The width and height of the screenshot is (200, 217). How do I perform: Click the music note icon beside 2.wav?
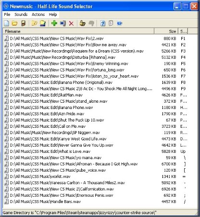6,38
